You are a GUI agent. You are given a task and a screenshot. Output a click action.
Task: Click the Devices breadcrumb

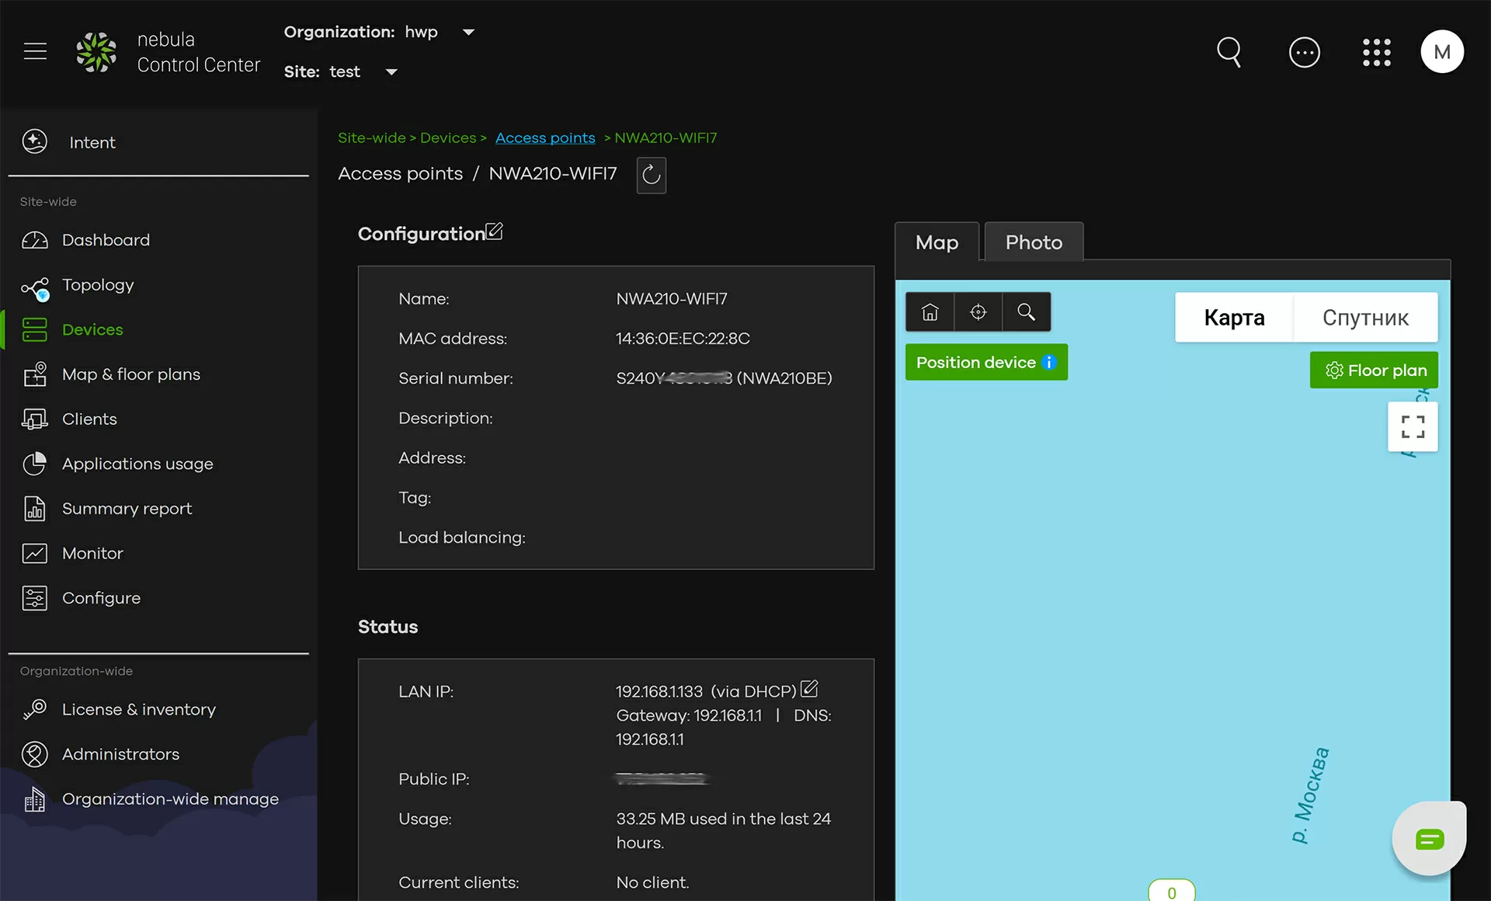tap(448, 137)
